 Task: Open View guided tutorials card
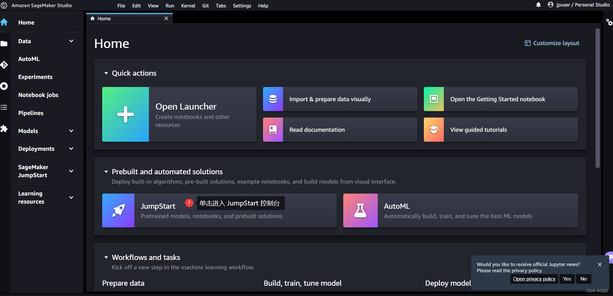coord(501,129)
